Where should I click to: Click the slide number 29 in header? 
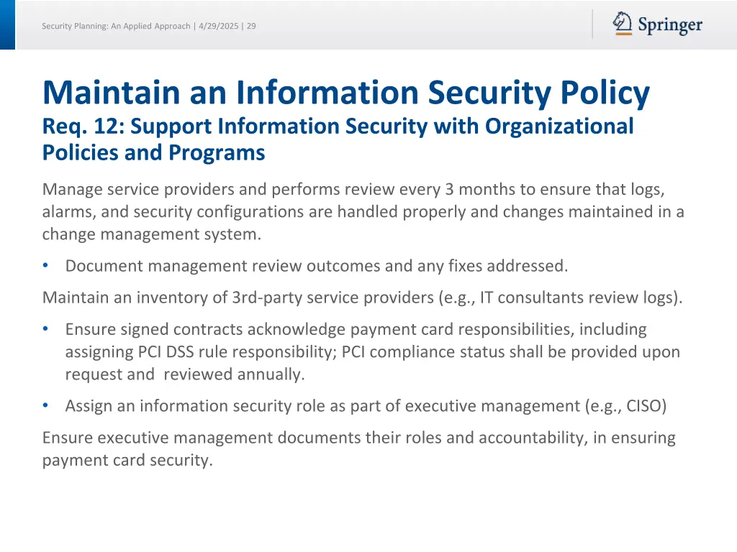tap(251, 26)
